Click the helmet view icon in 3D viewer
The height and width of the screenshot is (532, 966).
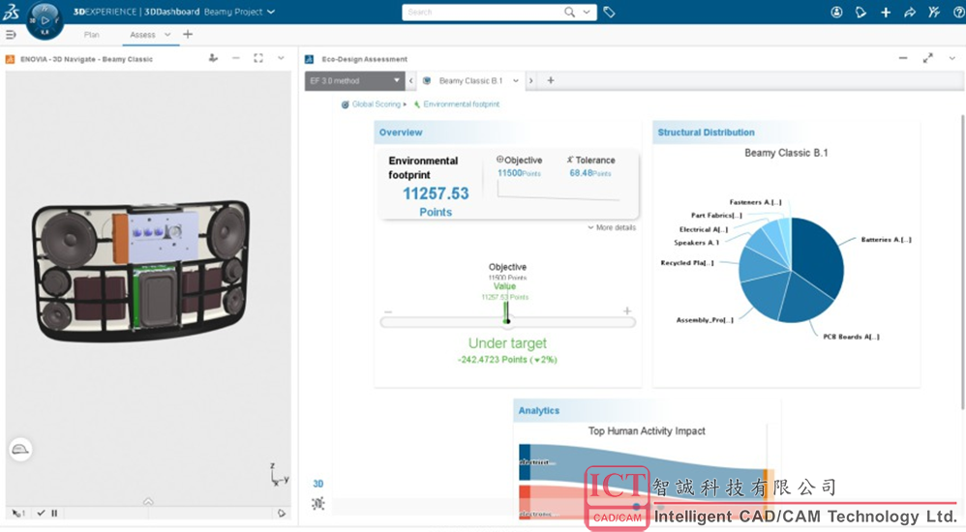pos(20,449)
